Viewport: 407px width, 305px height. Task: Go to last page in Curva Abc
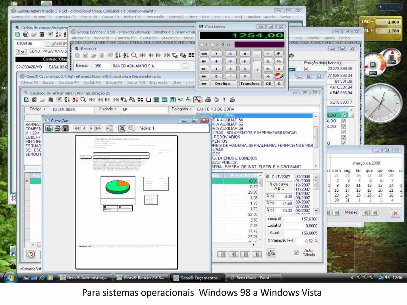tap(99, 129)
